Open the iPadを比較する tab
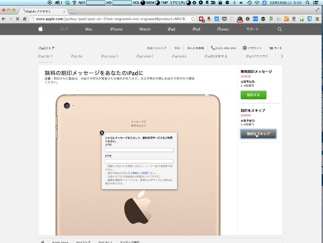 [x=216, y=56]
